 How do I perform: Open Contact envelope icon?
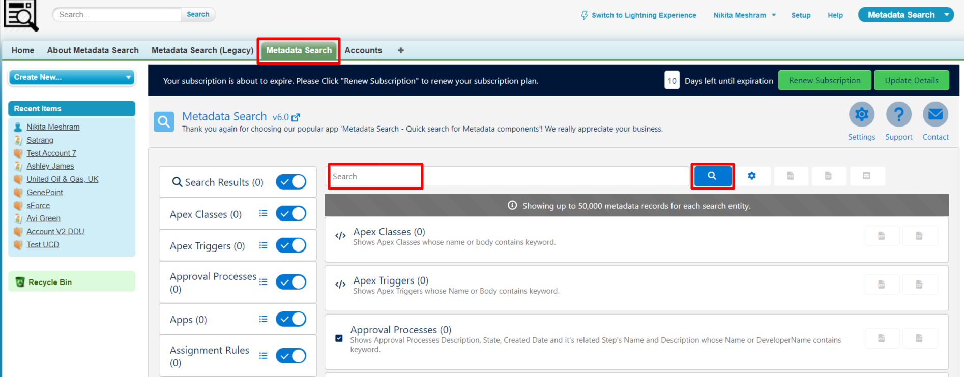click(936, 114)
